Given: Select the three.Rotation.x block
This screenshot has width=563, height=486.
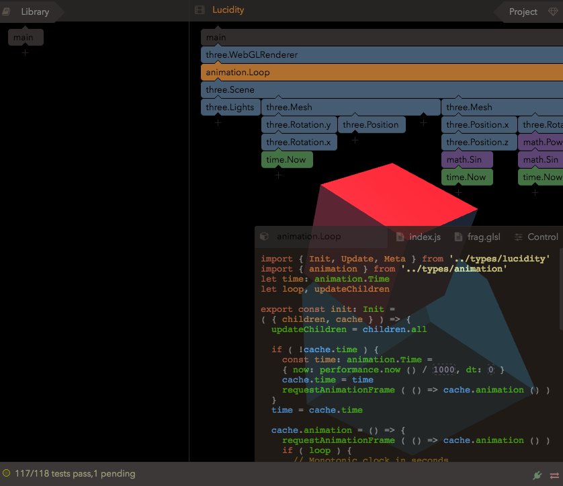Looking at the screenshot, I should [299, 143].
